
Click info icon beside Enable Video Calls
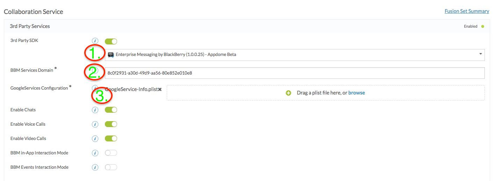(95, 139)
